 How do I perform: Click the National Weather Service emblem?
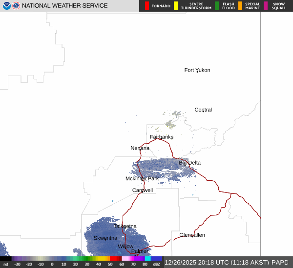coord(16,6)
